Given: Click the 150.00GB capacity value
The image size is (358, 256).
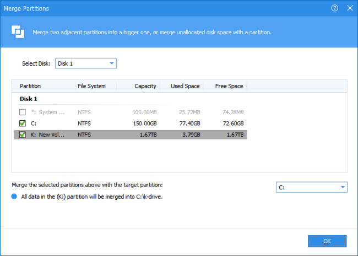Looking at the screenshot, I should (145, 123).
